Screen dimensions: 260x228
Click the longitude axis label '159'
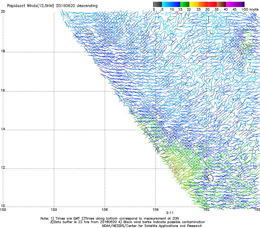pos(156,210)
